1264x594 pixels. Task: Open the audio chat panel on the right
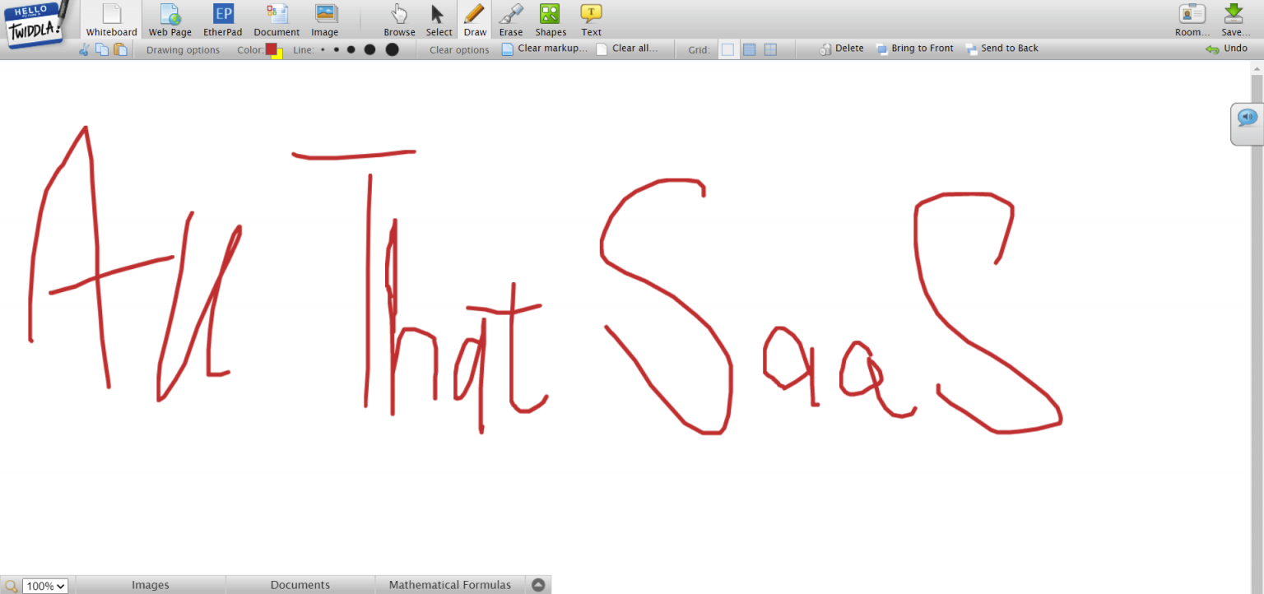point(1246,118)
